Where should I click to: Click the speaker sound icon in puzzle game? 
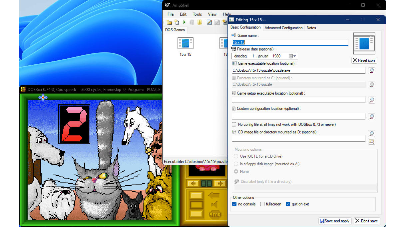coord(215,204)
